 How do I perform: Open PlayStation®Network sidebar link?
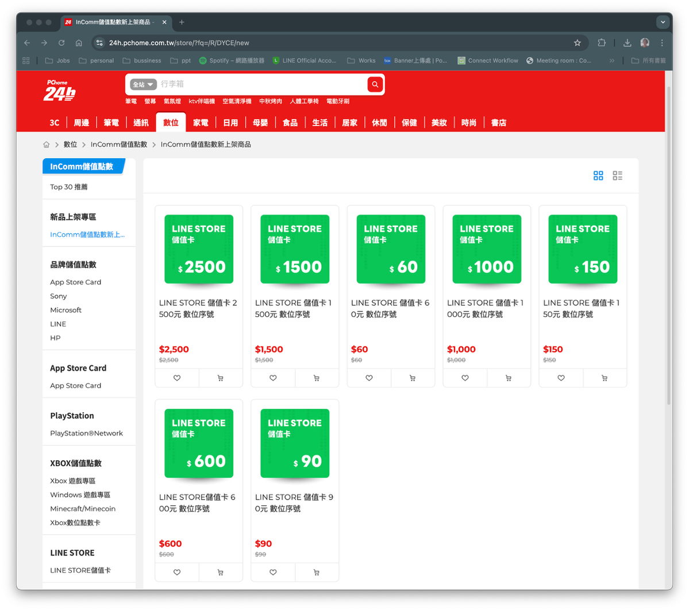(87, 433)
